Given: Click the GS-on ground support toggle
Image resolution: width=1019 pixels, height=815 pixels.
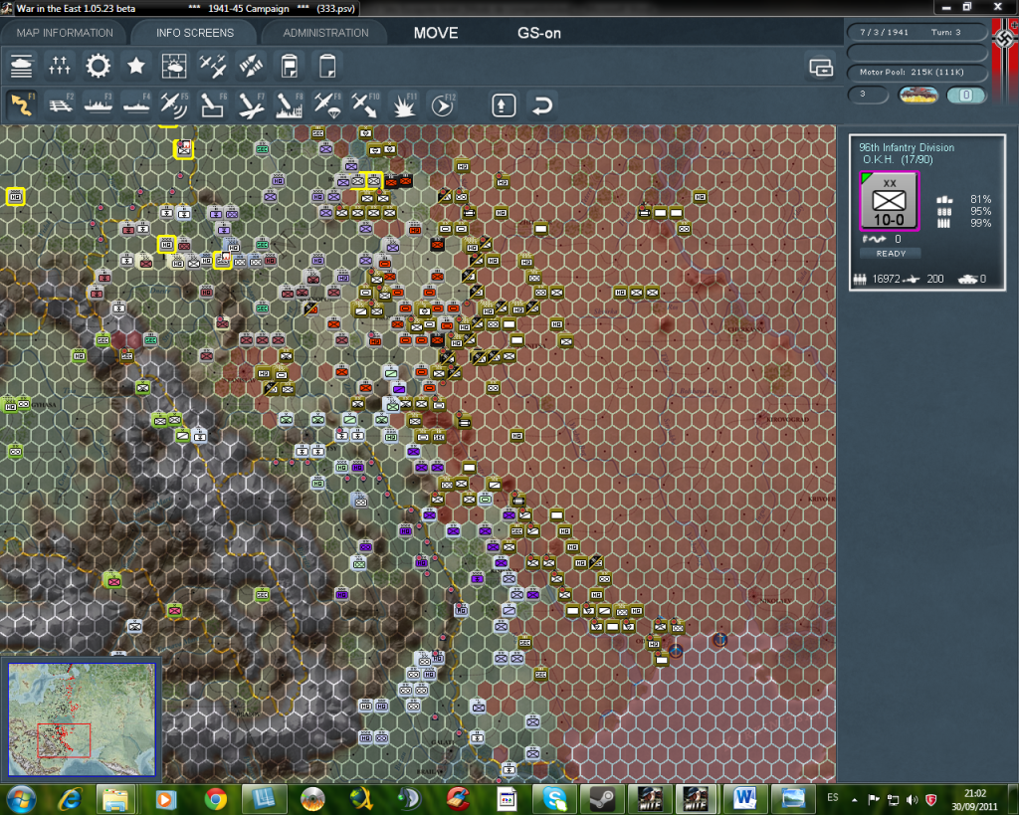Looking at the screenshot, I should [x=538, y=33].
